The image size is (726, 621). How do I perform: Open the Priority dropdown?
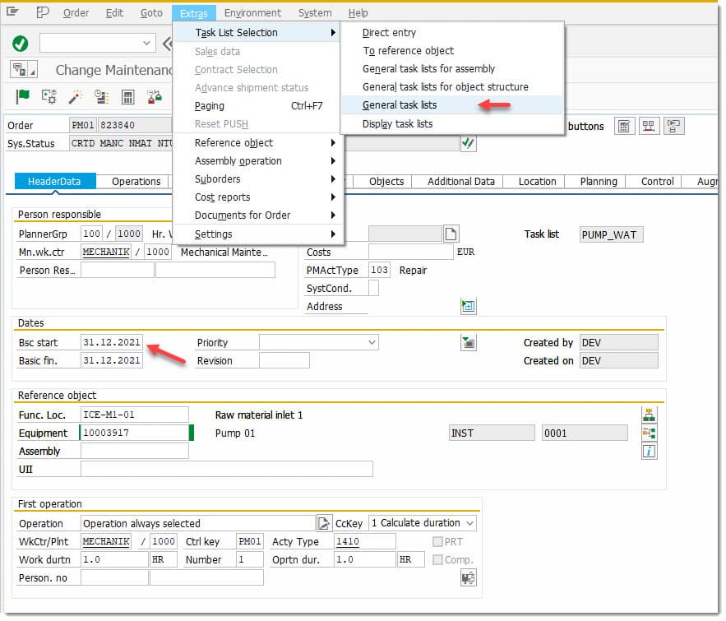[372, 342]
